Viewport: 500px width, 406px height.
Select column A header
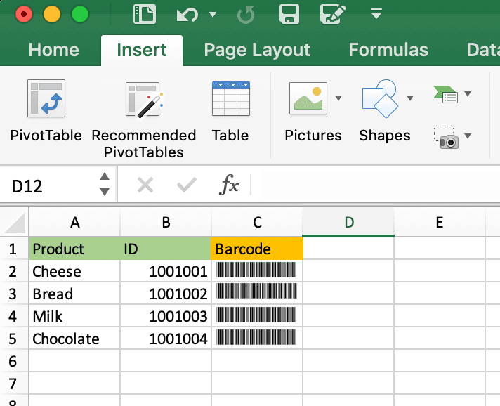74,222
